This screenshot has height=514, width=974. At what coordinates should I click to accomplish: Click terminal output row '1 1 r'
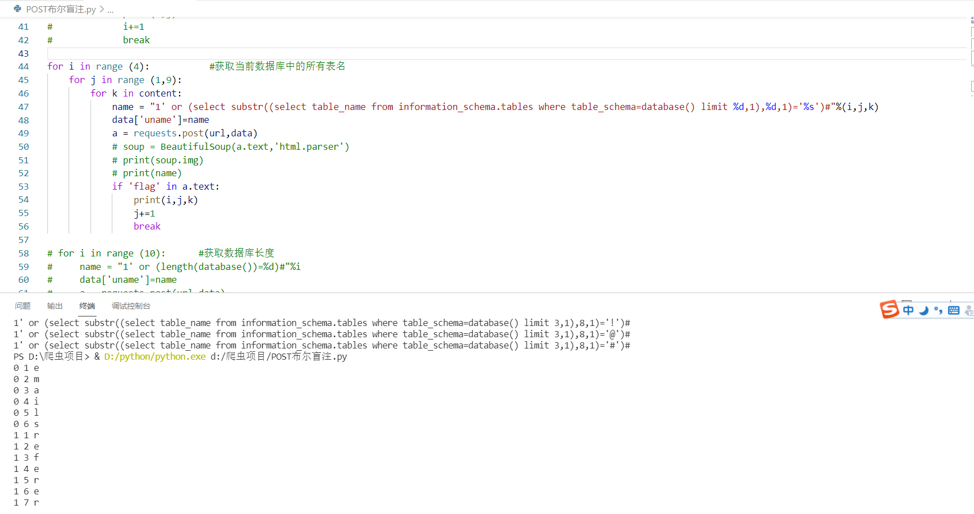[x=26, y=435]
